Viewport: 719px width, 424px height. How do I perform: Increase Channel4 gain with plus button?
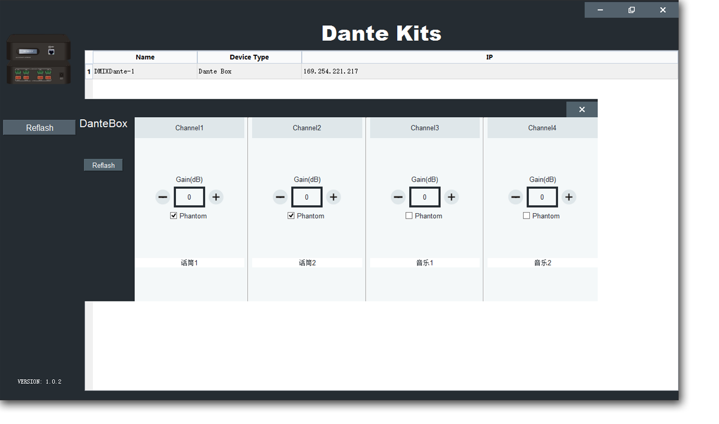coord(569,197)
